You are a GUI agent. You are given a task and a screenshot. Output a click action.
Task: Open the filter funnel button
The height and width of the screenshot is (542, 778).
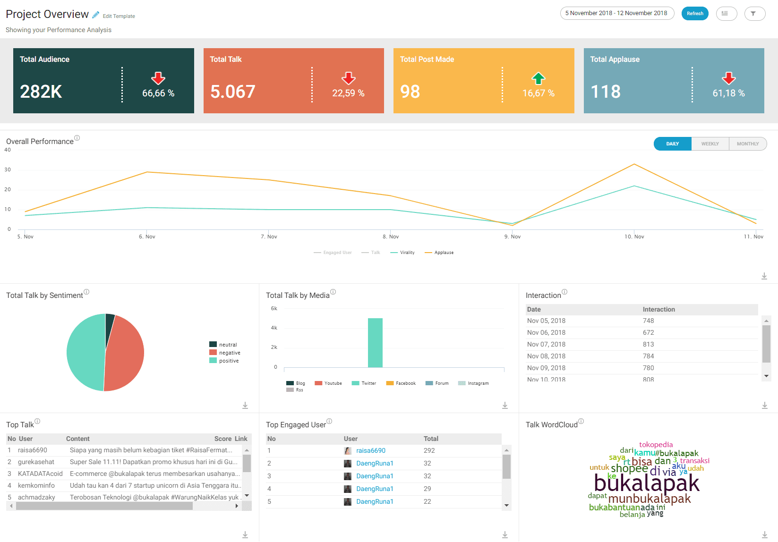click(754, 14)
